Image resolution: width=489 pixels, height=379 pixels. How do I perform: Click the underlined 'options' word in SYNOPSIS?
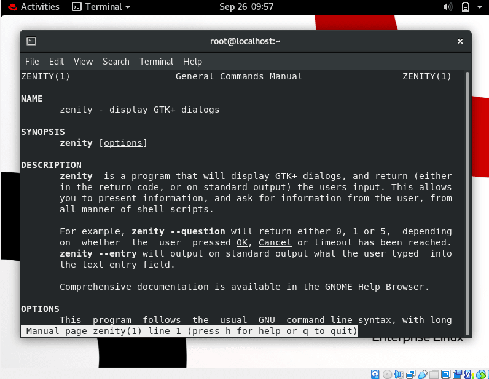[123, 143]
